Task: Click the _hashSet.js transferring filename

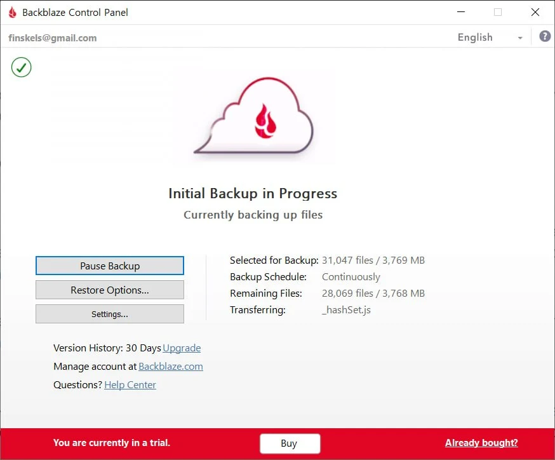Action: tap(346, 310)
